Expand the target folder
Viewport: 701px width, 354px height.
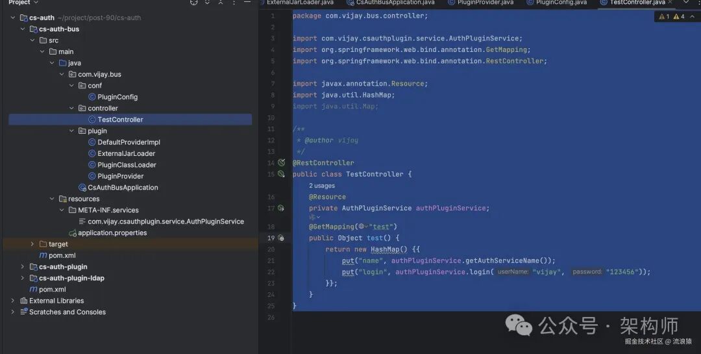(32, 244)
